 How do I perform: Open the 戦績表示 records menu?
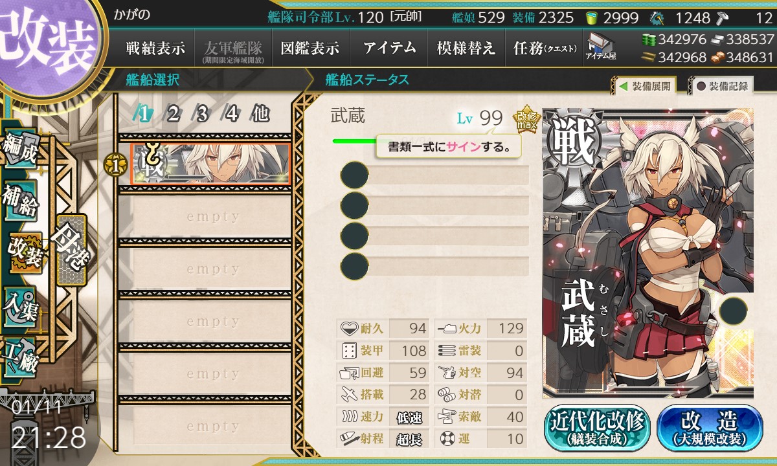coord(155,48)
